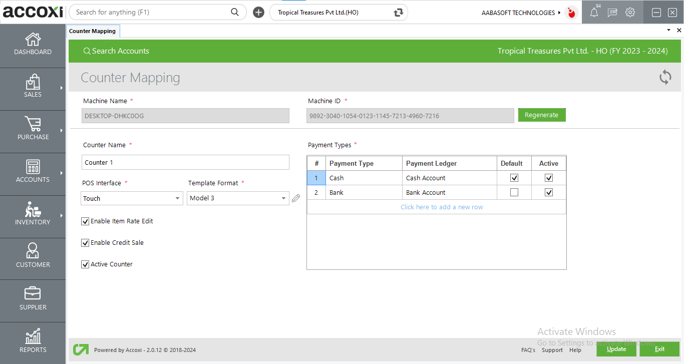The width and height of the screenshot is (684, 364).
Task: Select the Counter Mapping tab
Action: pyautogui.click(x=93, y=31)
